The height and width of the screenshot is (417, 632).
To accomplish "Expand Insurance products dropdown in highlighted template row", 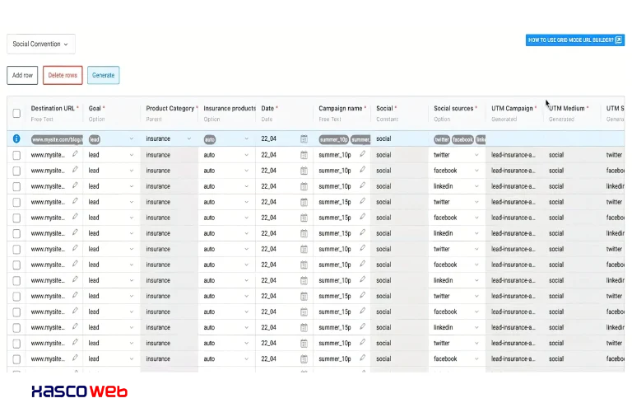I will tap(247, 139).
